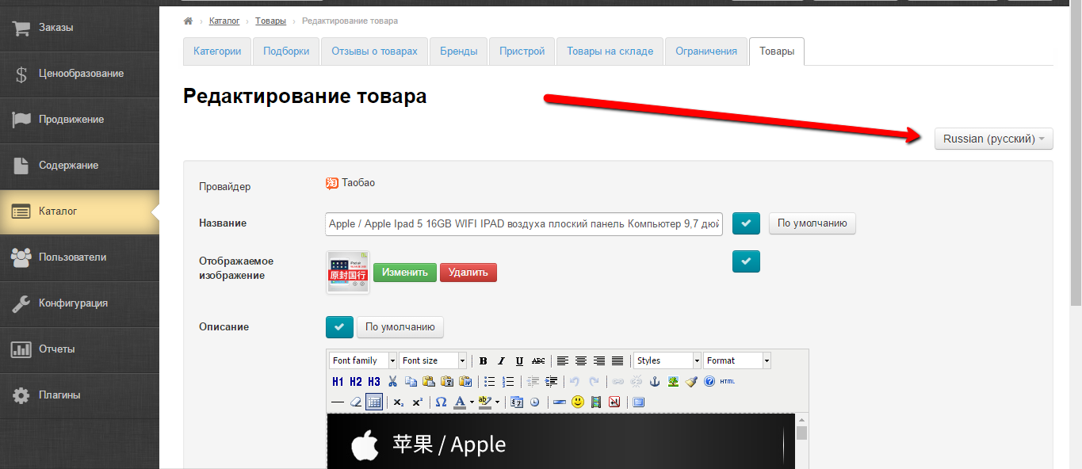Open Заказы in the sidebar

[79, 28]
